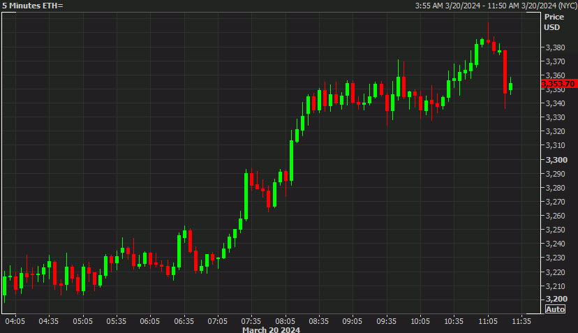578x333 pixels.
Task: Click the tall green candle near 07:35
Action: click(x=246, y=195)
